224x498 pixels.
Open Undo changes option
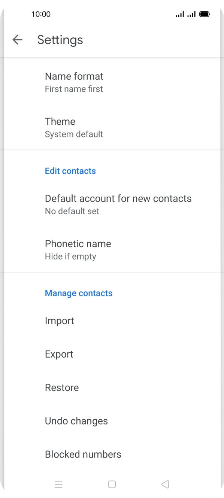(112, 421)
